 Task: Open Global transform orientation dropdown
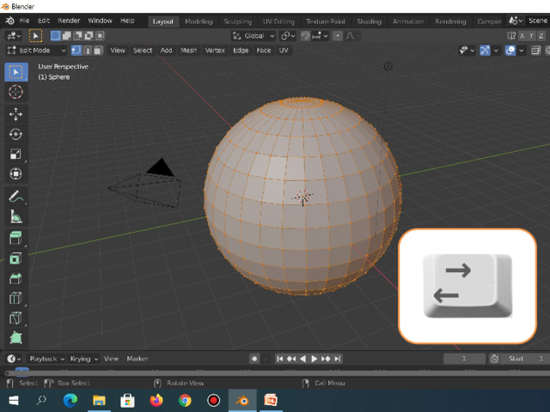point(254,36)
